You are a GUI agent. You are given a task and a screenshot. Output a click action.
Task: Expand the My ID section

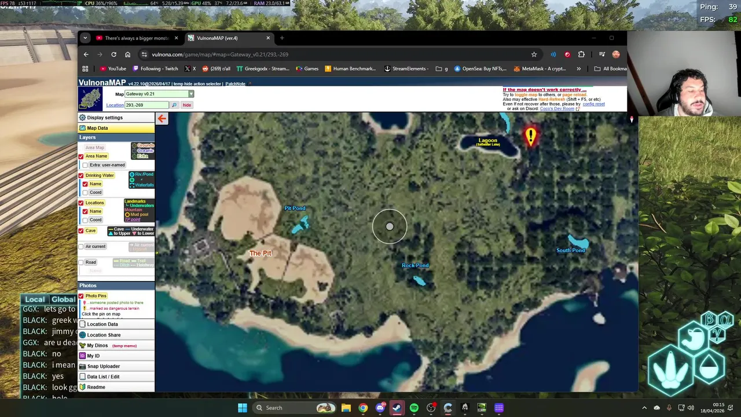tap(116, 356)
